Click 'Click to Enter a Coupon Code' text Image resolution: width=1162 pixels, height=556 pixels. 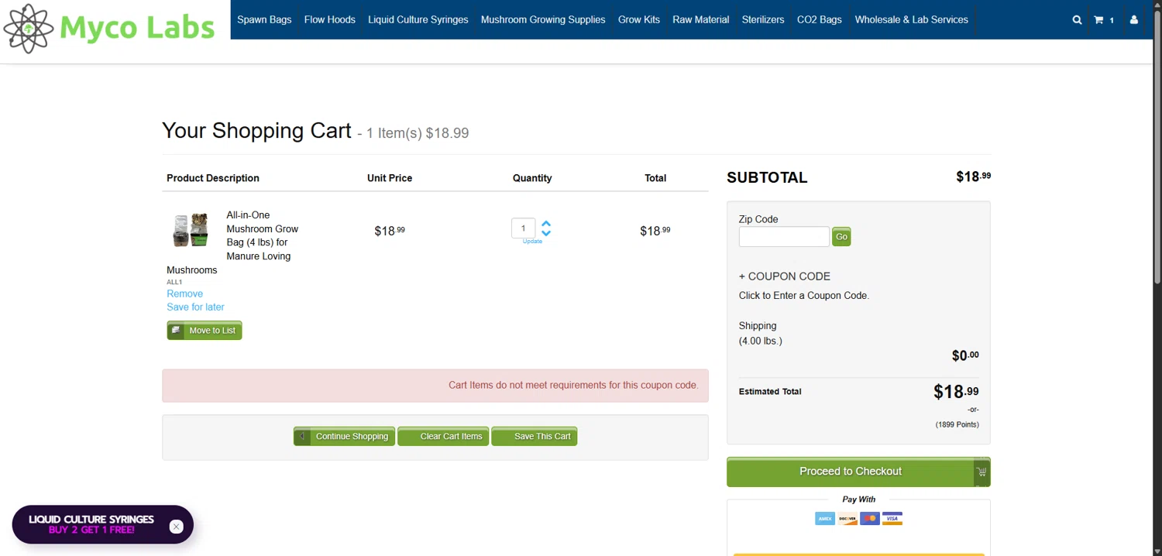[804, 296]
